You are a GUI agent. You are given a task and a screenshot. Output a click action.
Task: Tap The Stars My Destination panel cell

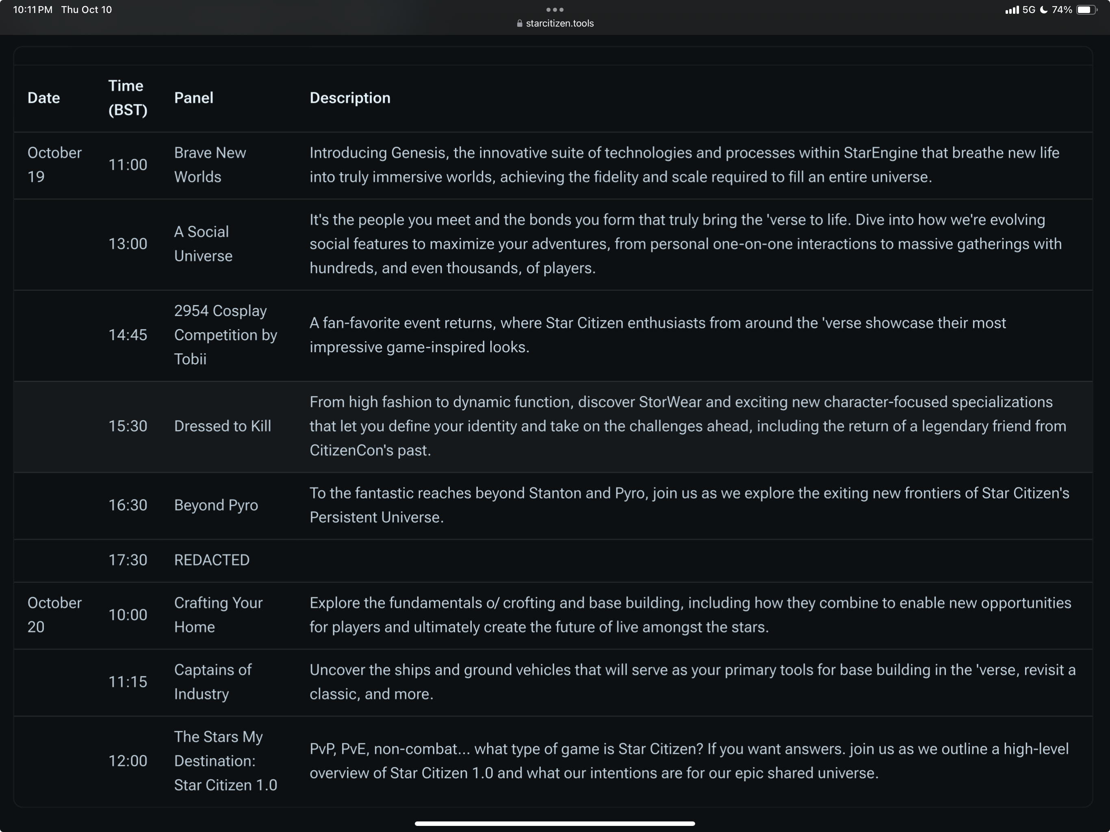coord(225,761)
